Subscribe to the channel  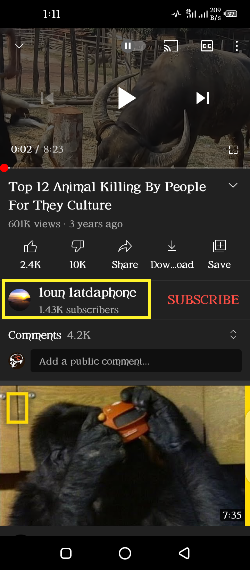[203, 300]
